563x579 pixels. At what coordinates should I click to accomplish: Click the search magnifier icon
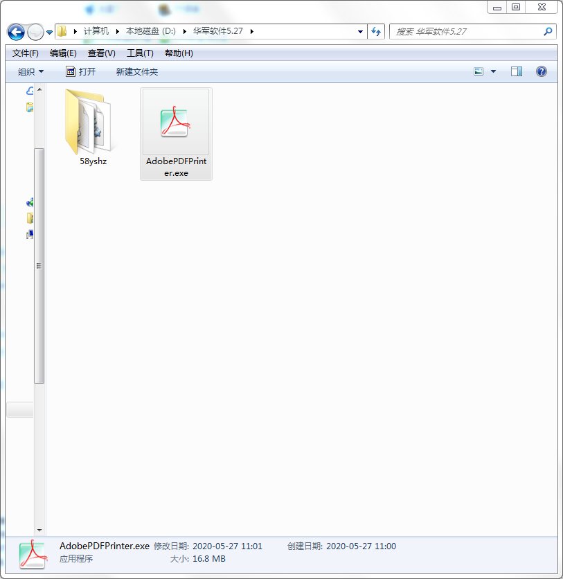pos(548,31)
